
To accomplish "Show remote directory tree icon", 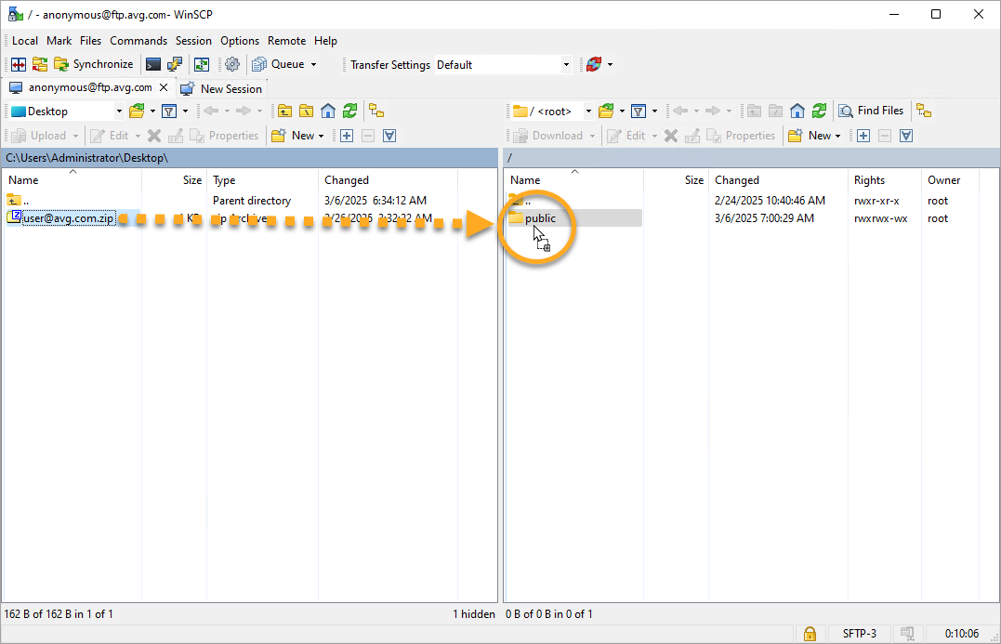I will [x=923, y=111].
